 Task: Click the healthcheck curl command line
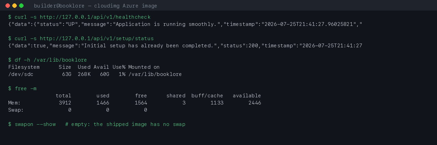(79, 17)
